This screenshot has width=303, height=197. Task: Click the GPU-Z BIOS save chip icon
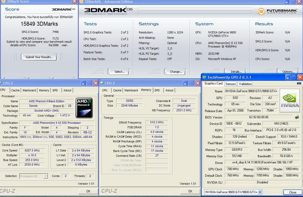[x=297, y=117]
